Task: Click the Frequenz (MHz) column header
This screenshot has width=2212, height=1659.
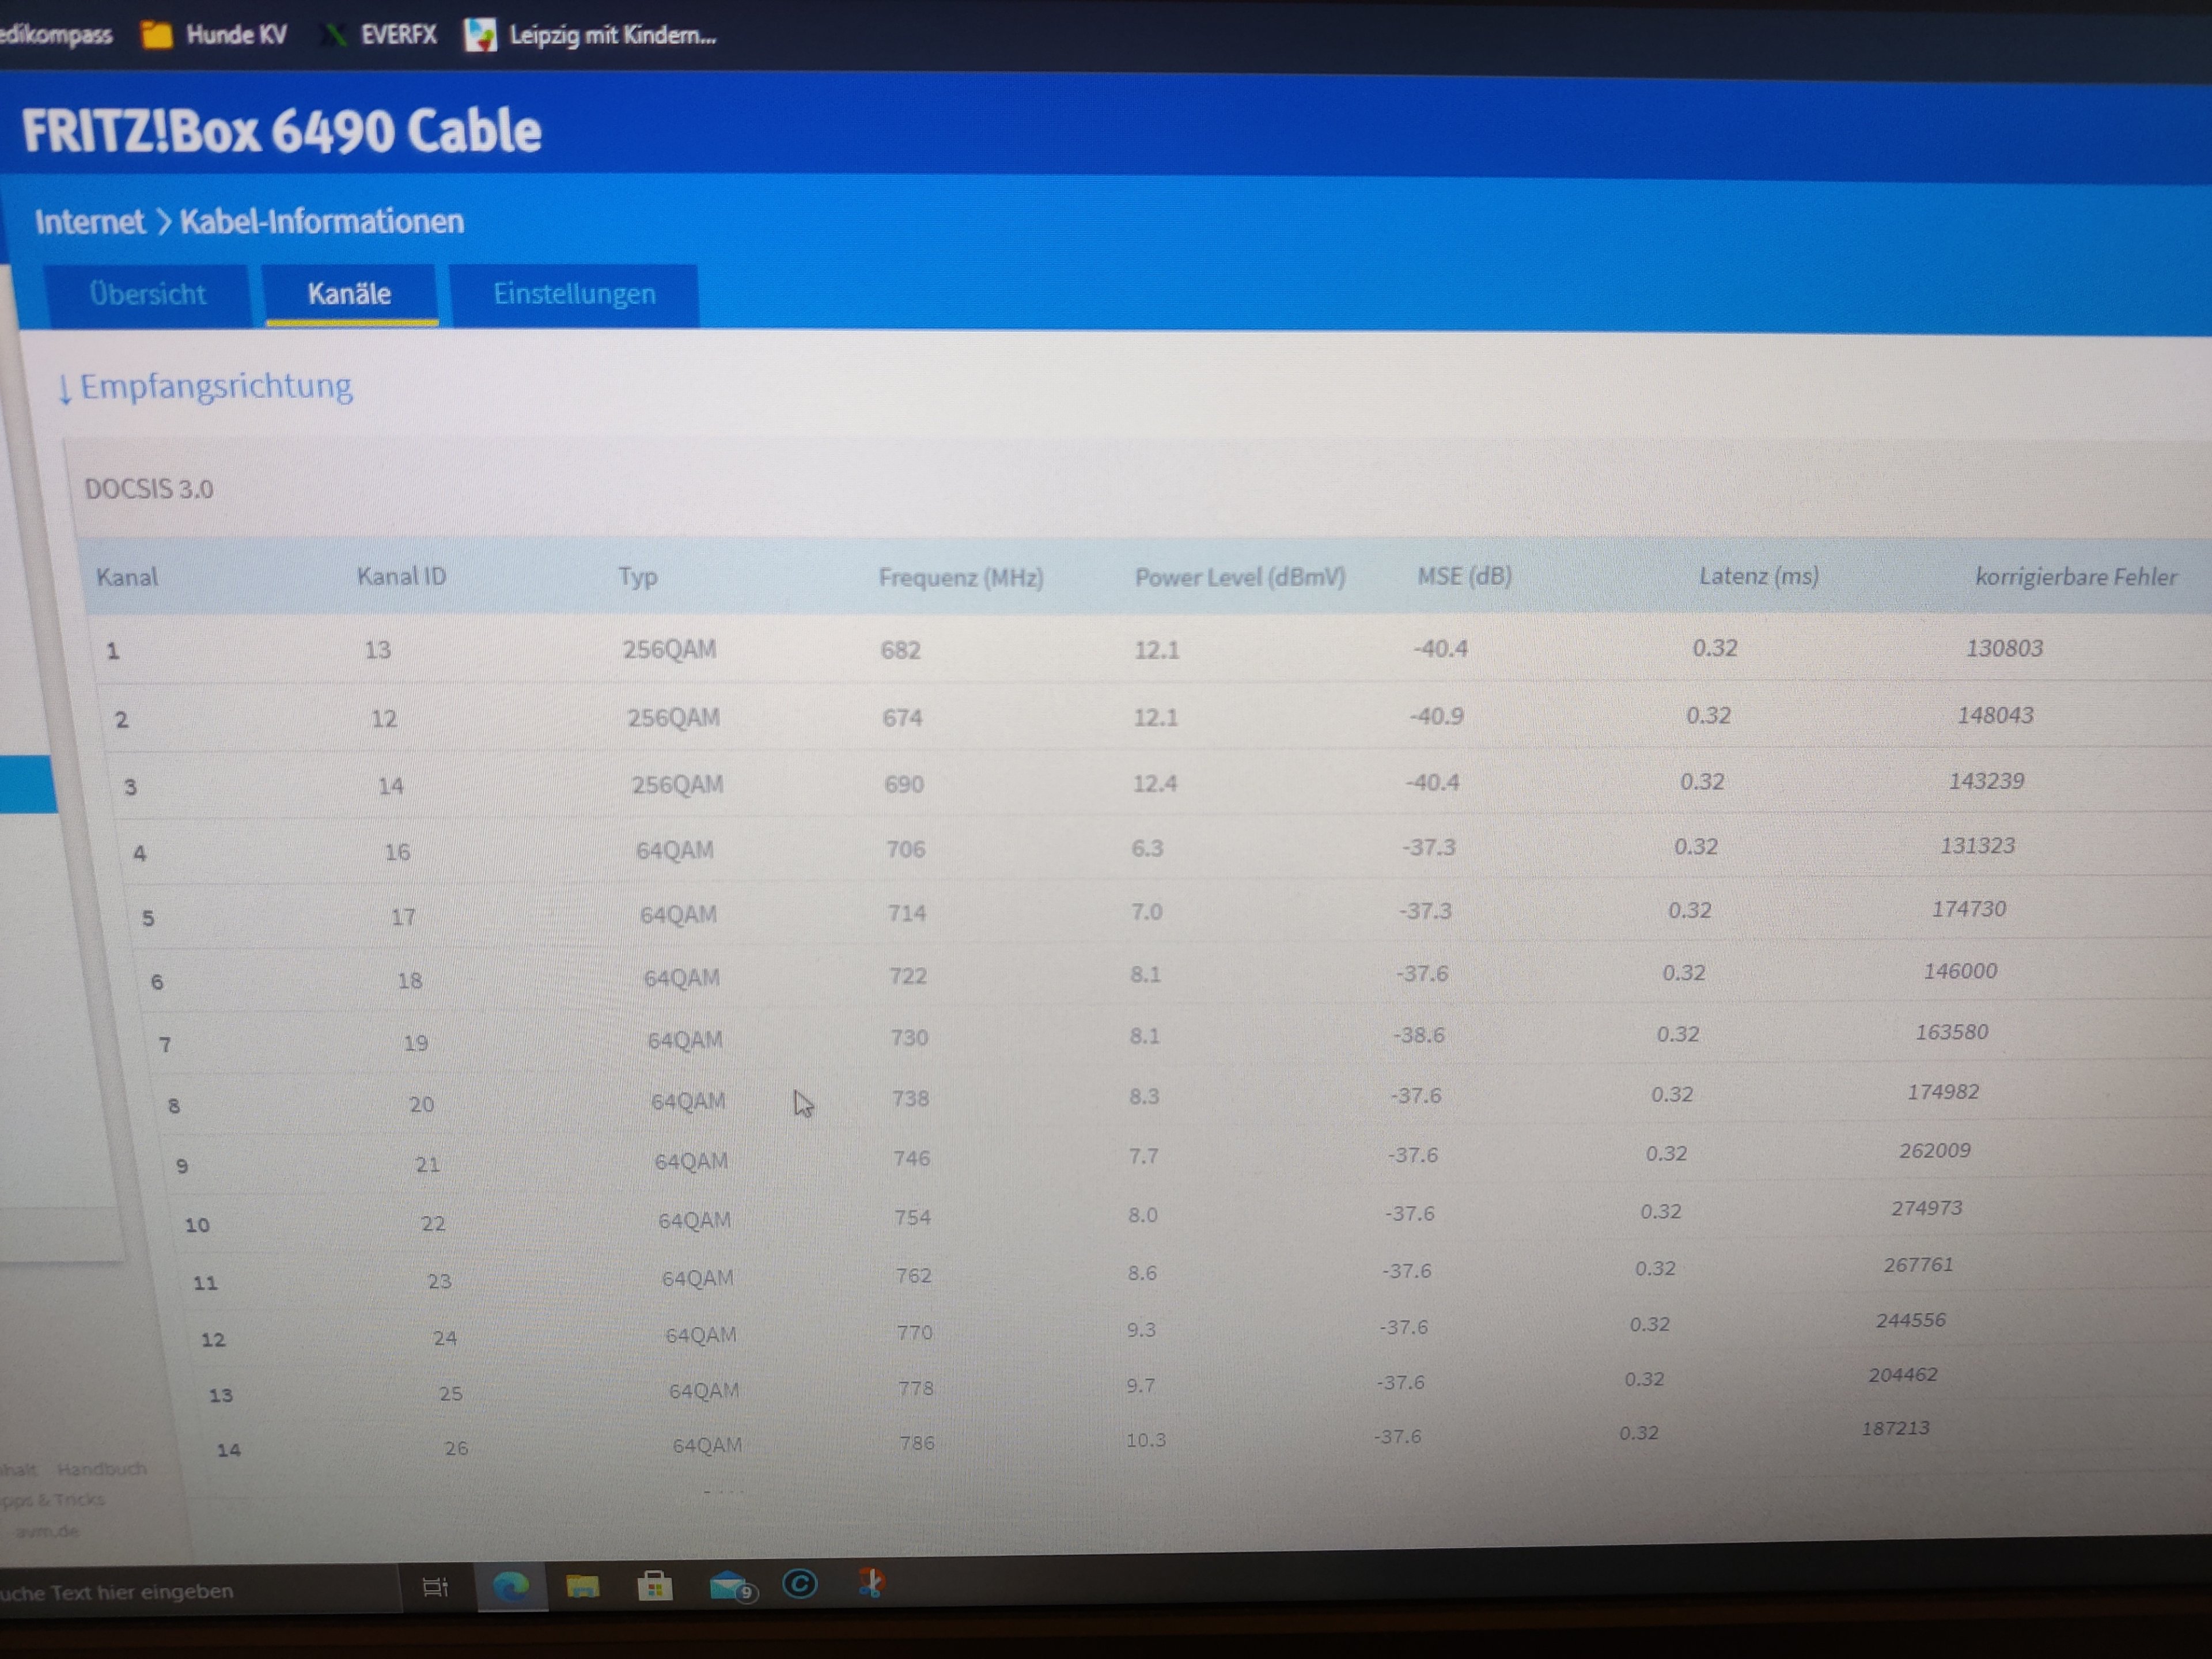Action: click(960, 577)
